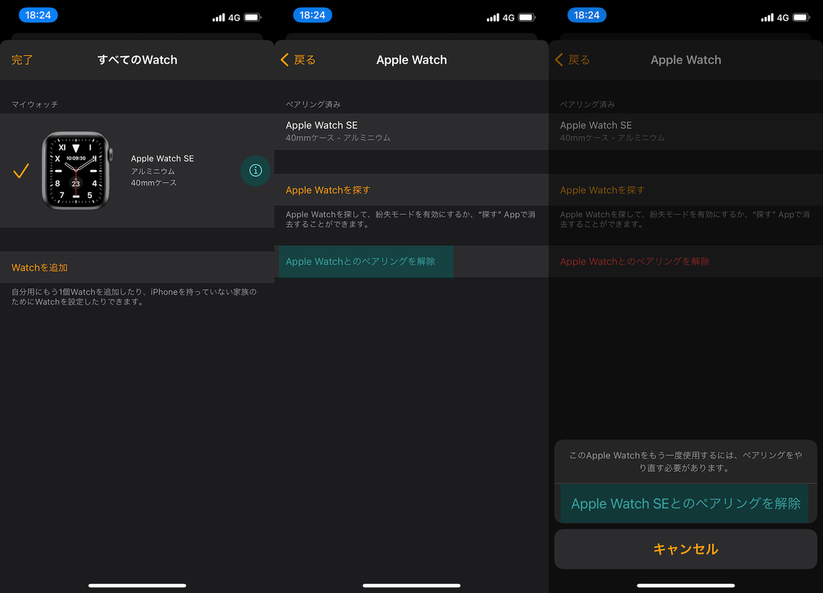
Task: Tap the dimmed Apple Watchを探す in the right screen
Action: (602, 190)
